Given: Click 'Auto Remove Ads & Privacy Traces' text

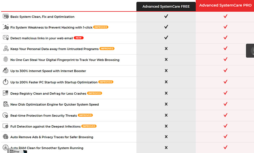Looking at the screenshot, I should 37,137.
